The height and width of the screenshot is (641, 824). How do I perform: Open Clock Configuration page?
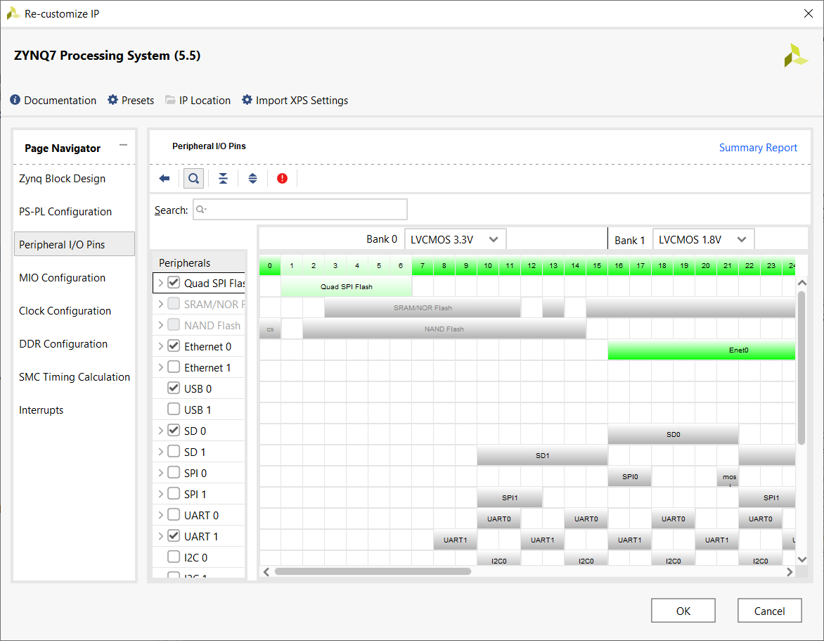click(x=65, y=311)
